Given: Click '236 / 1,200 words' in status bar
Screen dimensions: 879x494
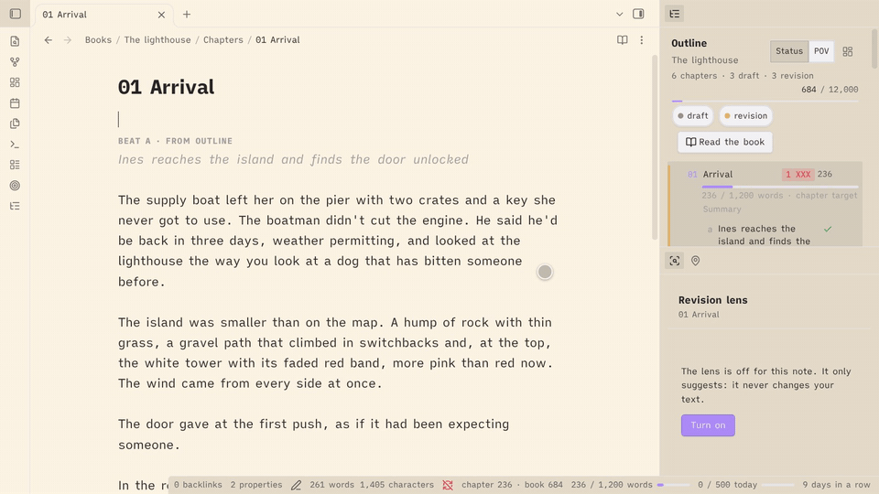Looking at the screenshot, I should [x=612, y=485].
